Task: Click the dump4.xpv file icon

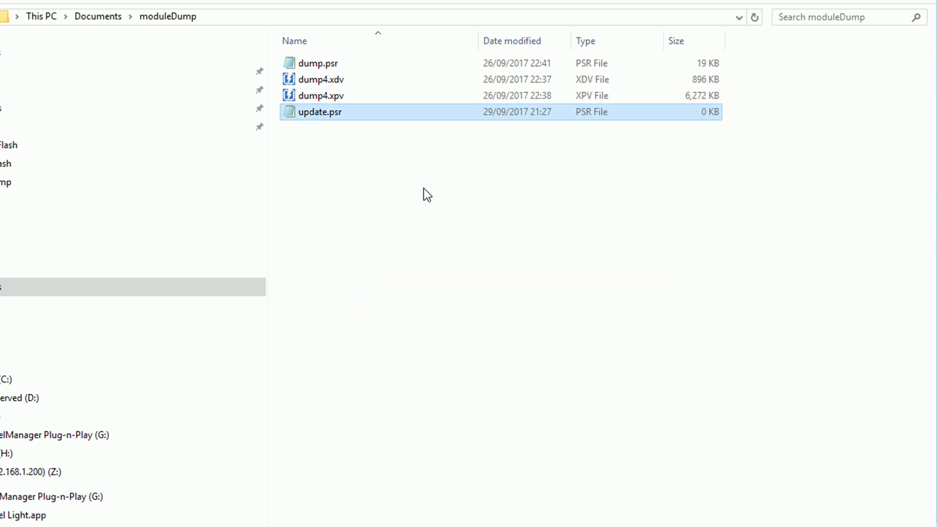Action: tap(288, 96)
